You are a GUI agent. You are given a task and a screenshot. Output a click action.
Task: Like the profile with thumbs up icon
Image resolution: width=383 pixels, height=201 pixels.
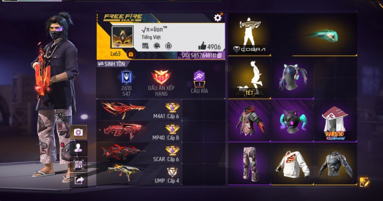(x=202, y=45)
